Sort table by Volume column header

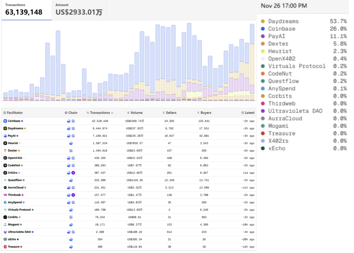135,113
